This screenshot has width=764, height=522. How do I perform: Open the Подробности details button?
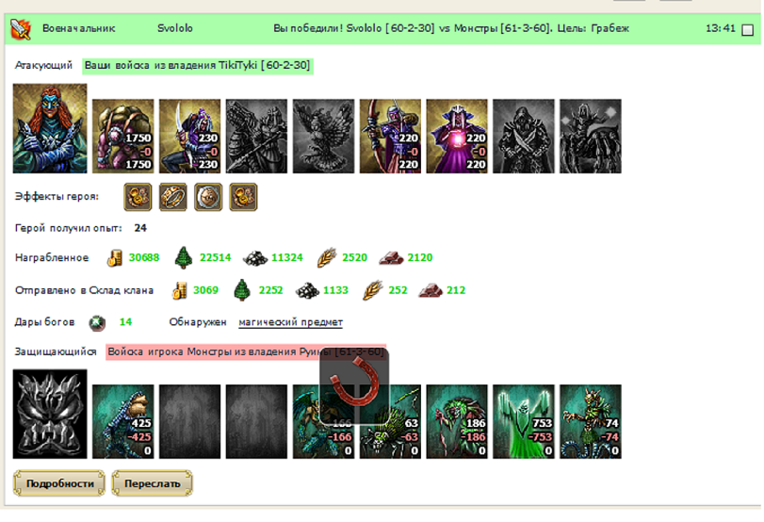click(x=59, y=483)
